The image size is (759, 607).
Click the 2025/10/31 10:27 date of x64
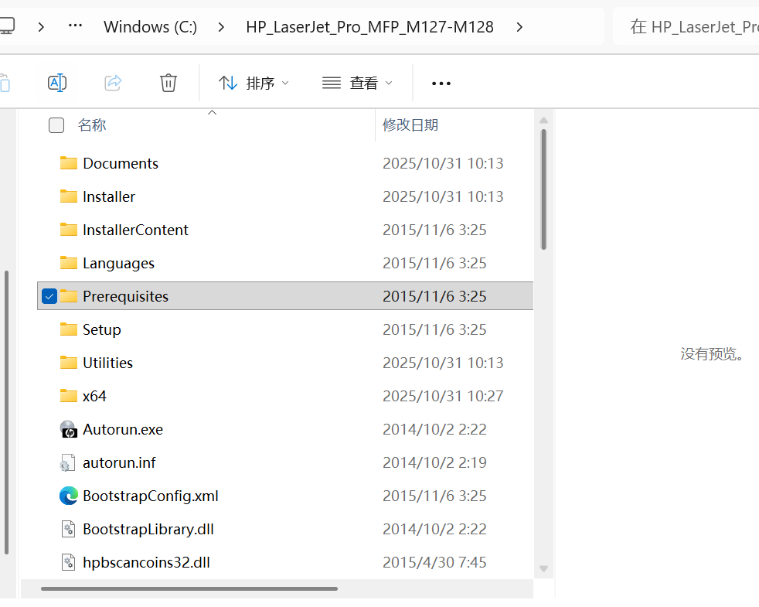coord(443,396)
